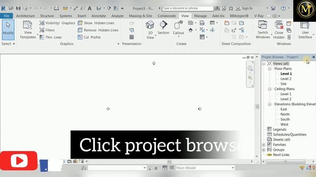Click Remove Hidden Lines

(x=98, y=30)
